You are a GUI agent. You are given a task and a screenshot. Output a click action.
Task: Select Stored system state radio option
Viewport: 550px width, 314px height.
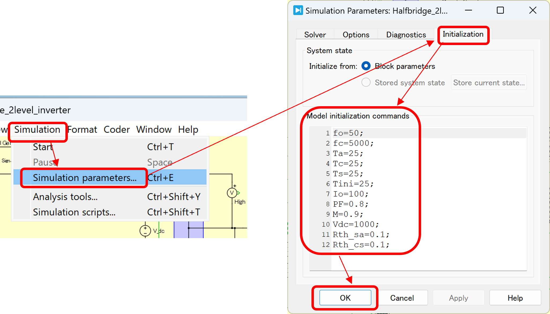(x=366, y=82)
